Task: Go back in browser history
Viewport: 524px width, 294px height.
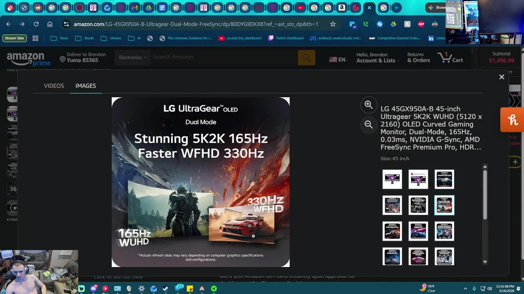Action: 9,24
